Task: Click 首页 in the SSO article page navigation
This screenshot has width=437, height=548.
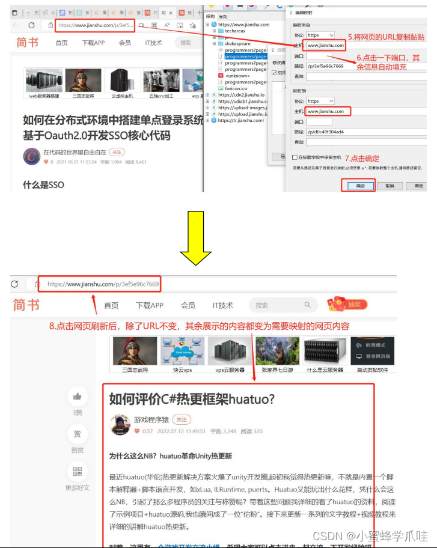Action: point(61,43)
